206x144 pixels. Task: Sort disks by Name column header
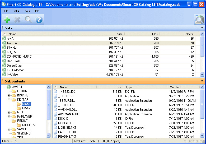(x=37, y=34)
